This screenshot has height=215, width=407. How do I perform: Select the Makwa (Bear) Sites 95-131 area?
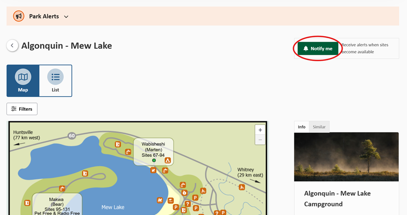[57, 204]
